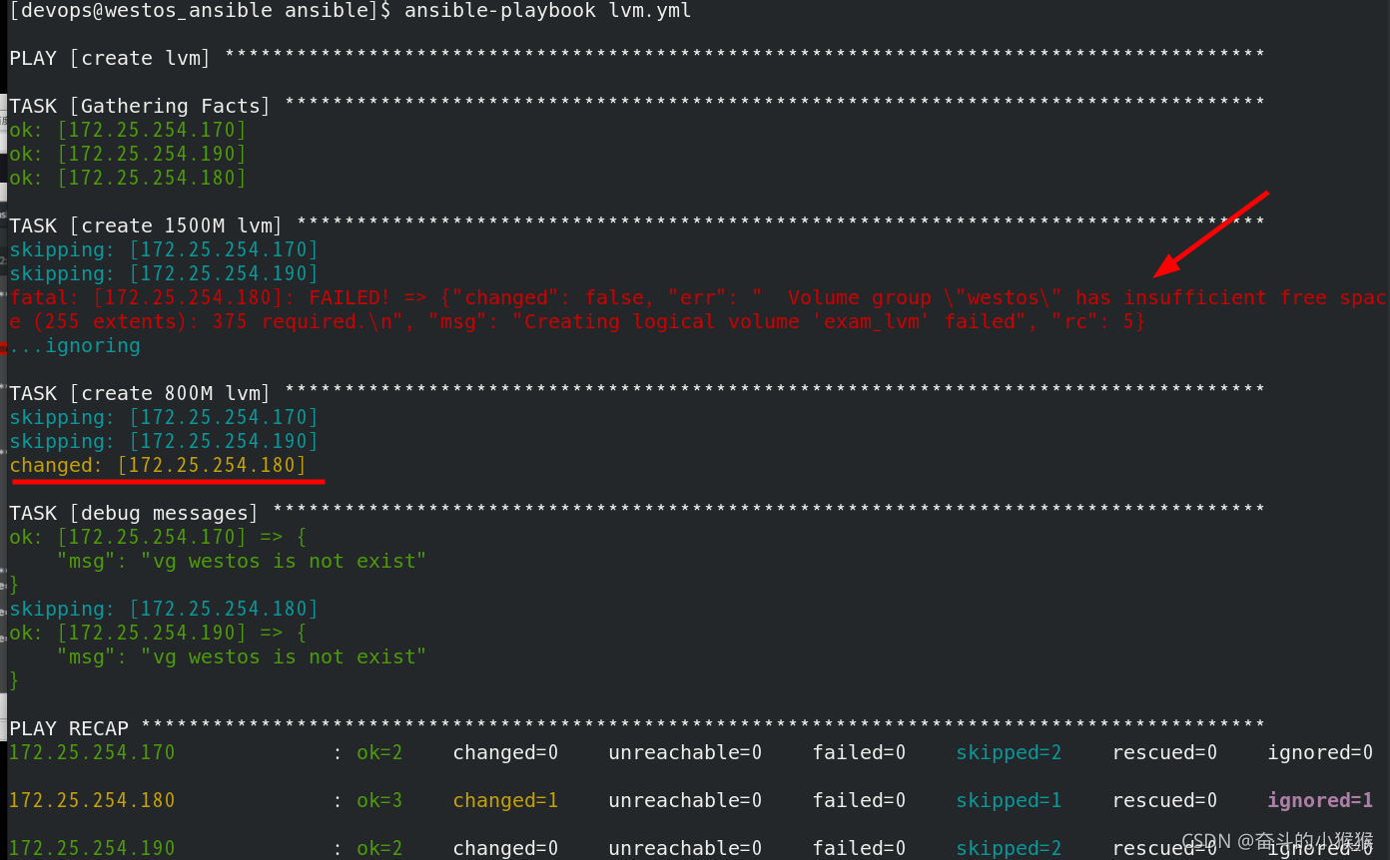Click failed=0 in the 172.25.254.170 recap row
Viewport: 1390px width, 860px height.
[859, 753]
